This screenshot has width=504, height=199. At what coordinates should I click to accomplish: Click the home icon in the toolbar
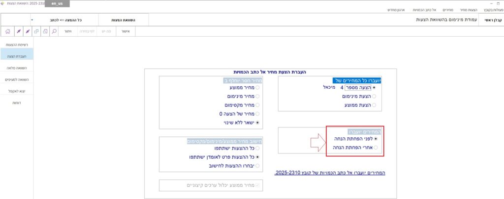(7, 31)
